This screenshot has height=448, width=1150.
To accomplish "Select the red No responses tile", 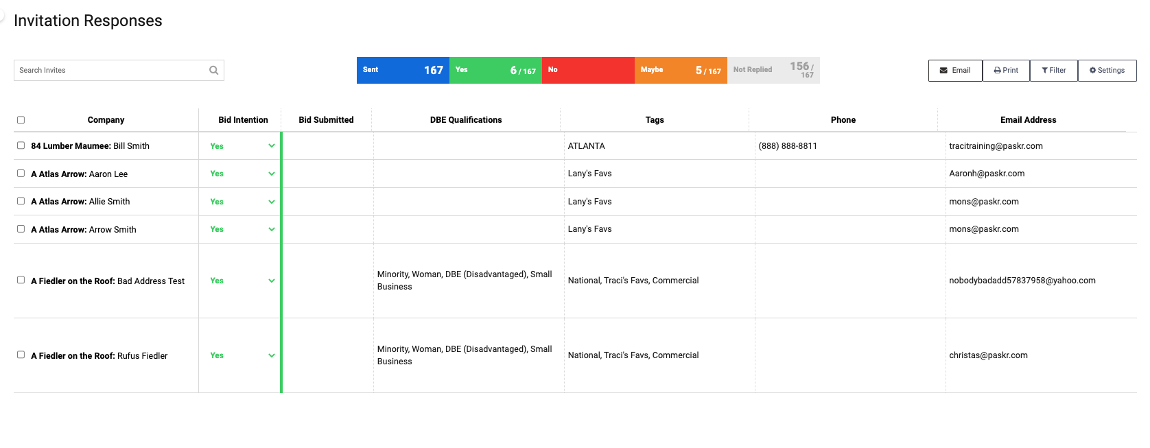I will click(x=588, y=70).
